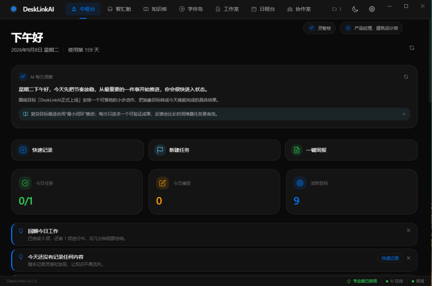Dismiss the 今天还没有记录任何内容 reminder

click(x=408, y=258)
